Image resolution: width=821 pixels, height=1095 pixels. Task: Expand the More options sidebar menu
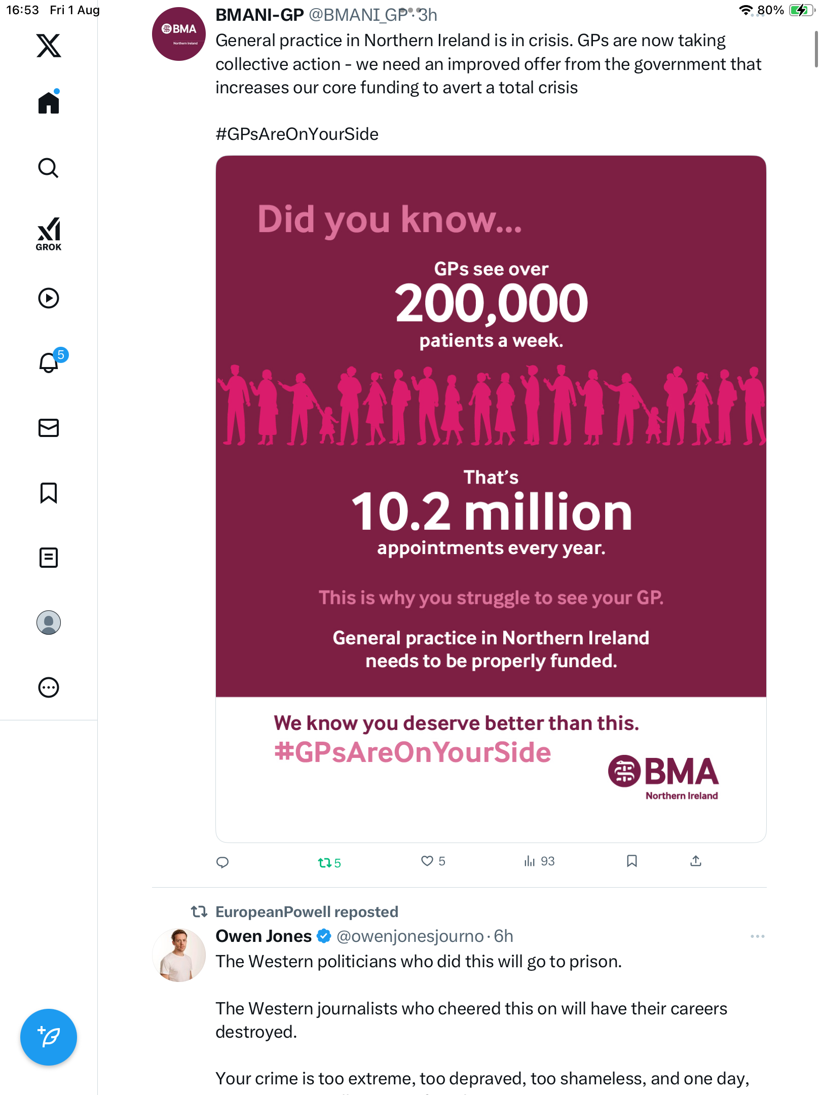pos(49,687)
